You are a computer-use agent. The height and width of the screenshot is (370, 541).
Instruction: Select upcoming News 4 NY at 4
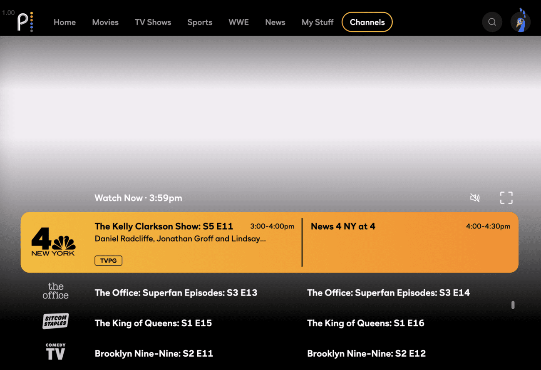click(x=343, y=226)
